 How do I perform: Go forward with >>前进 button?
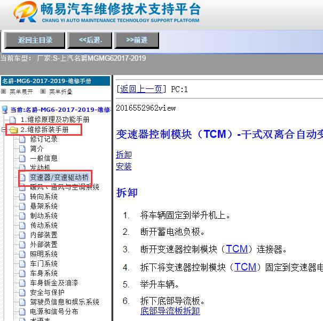point(137,40)
